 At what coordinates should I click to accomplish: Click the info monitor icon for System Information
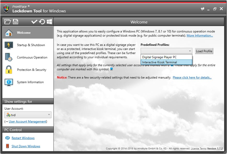pyautogui.click(x=9, y=82)
